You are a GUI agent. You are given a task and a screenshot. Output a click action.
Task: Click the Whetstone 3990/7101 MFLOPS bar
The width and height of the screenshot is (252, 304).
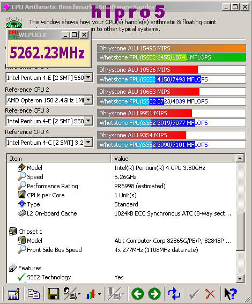tap(172, 145)
